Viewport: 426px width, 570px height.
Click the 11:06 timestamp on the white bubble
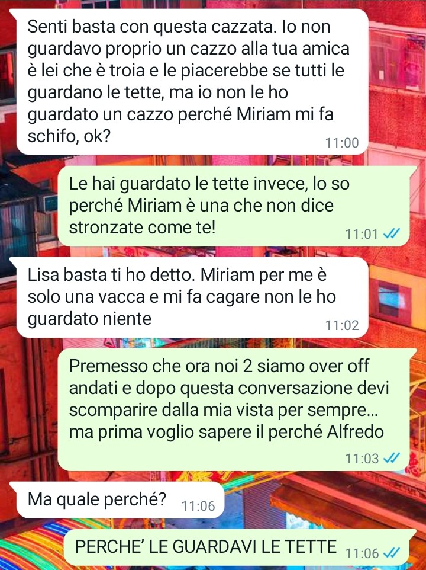[198, 505]
